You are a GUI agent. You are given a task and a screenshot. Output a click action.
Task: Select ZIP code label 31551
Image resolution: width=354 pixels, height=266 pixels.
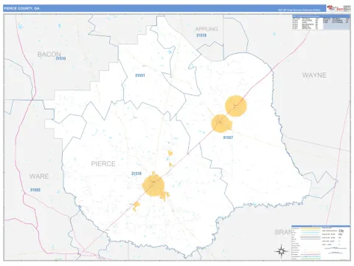140,75
